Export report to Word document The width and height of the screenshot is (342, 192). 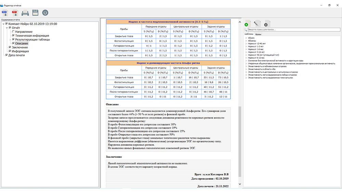click(5, 13)
